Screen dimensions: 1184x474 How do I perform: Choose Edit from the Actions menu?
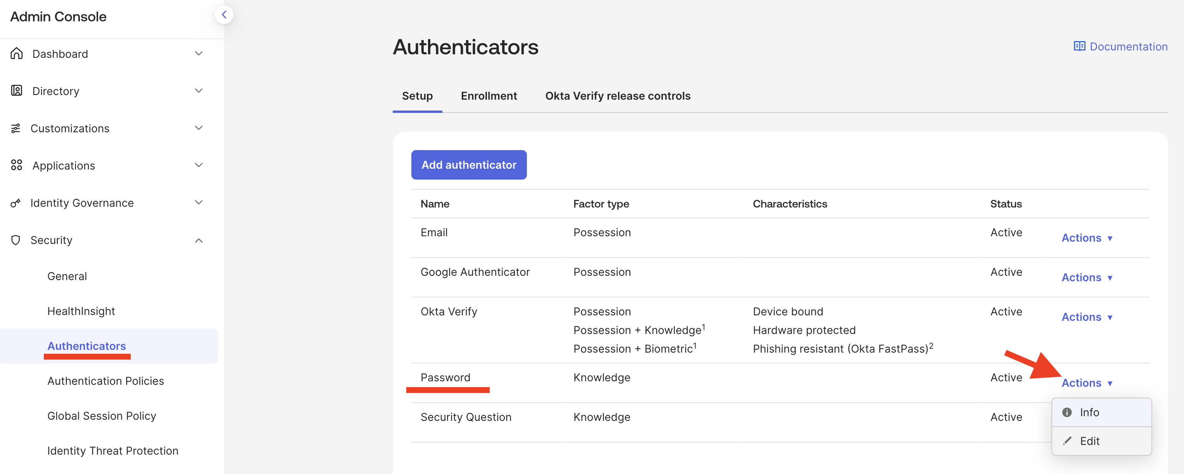(x=1101, y=441)
